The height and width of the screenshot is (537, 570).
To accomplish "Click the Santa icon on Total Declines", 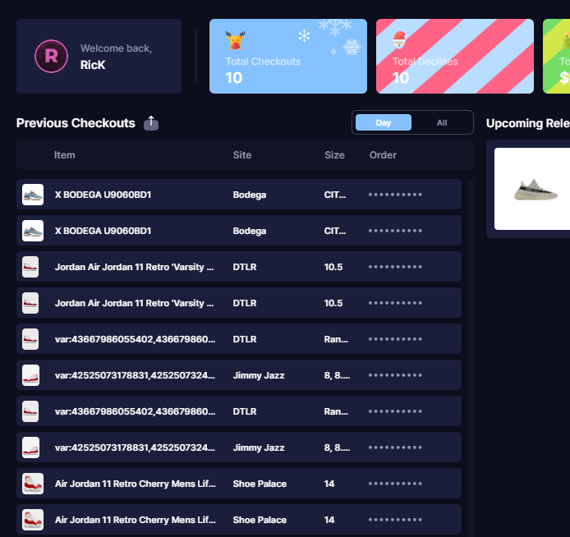I will pyautogui.click(x=399, y=40).
